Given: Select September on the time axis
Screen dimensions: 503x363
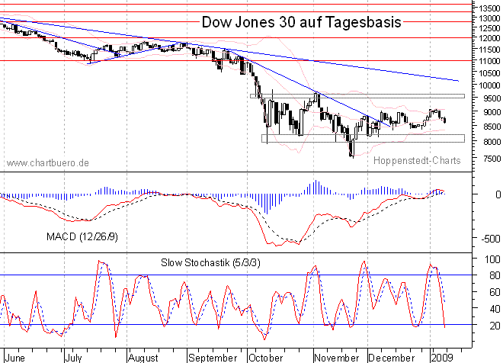Looking at the screenshot, I should 213,356.
